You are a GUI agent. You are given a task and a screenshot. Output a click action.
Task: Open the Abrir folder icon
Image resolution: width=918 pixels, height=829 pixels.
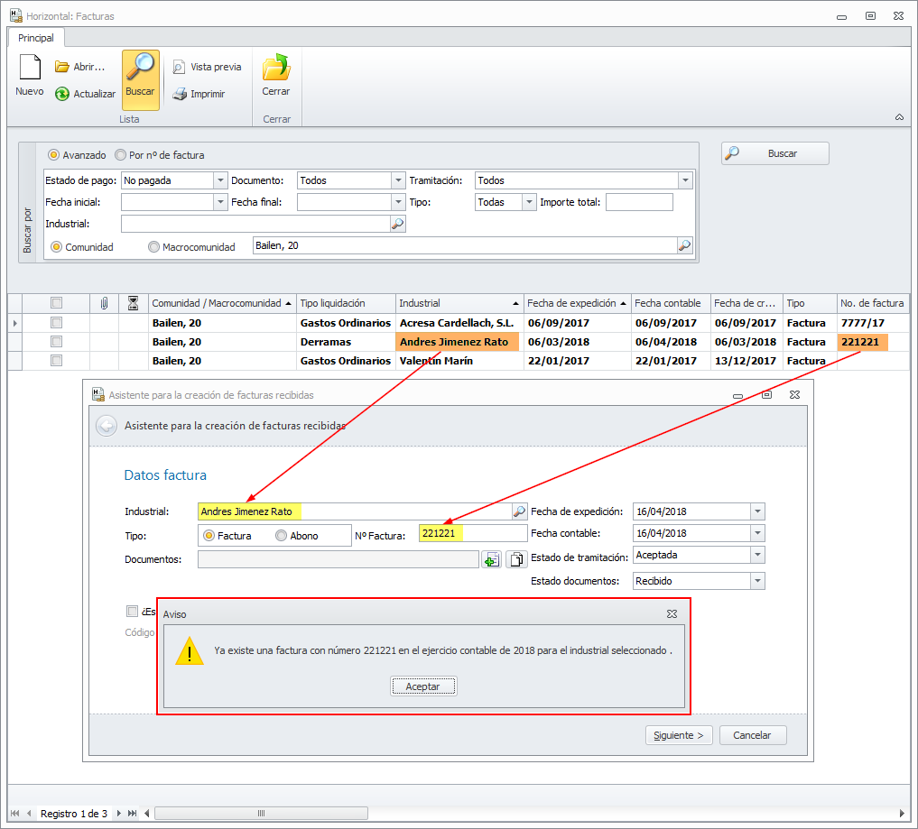[62, 67]
